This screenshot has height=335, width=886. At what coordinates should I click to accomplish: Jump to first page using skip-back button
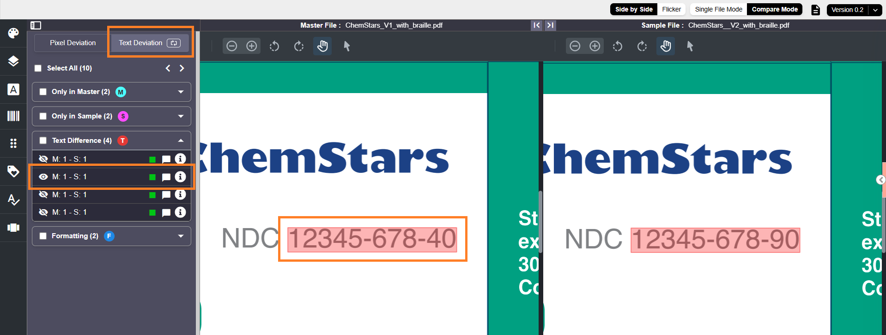(x=536, y=25)
